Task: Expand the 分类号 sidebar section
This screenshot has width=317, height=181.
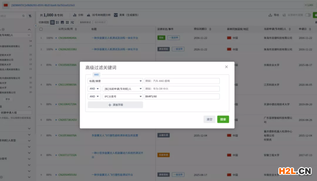Action: click(x=29, y=159)
